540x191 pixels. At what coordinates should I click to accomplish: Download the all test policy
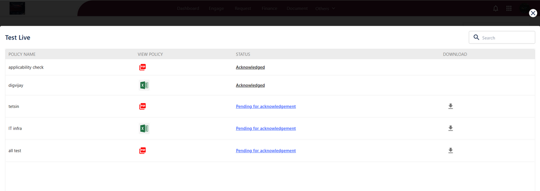(x=450, y=151)
